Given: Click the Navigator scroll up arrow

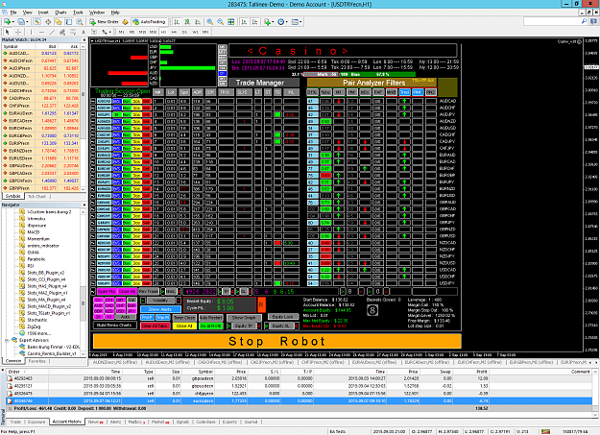Looking at the screenshot, I should [83, 212].
